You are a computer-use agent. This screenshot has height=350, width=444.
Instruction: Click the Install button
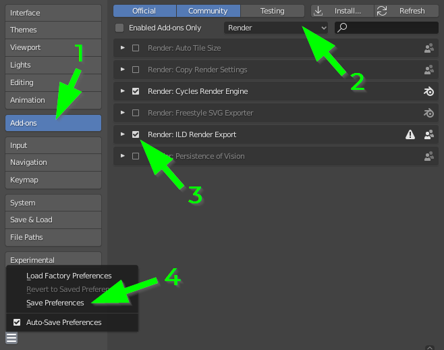click(x=342, y=11)
